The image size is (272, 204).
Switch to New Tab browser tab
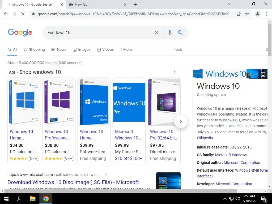coord(97,5)
